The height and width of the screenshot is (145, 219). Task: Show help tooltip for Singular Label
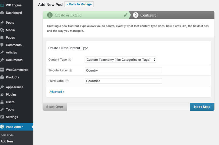click(x=71, y=70)
